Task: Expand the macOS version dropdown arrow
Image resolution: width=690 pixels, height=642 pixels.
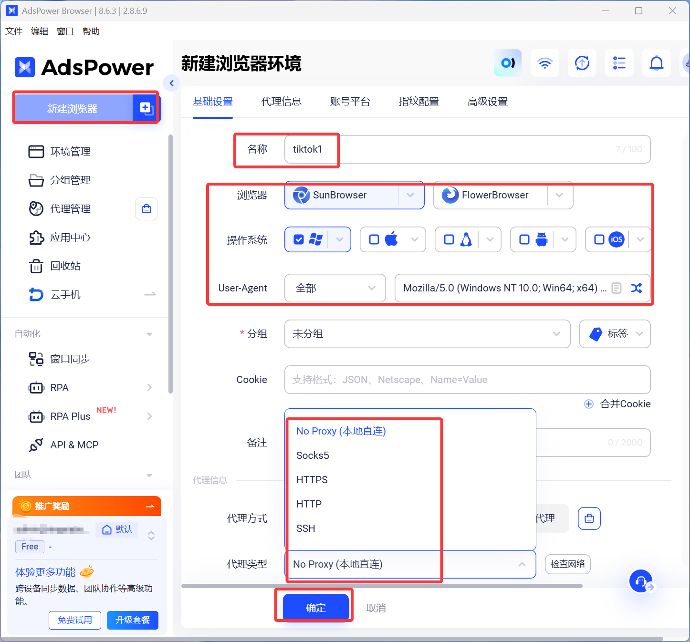Action: [415, 239]
